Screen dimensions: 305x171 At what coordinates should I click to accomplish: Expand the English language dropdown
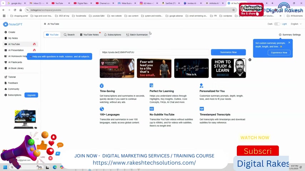tap(296, 24)
